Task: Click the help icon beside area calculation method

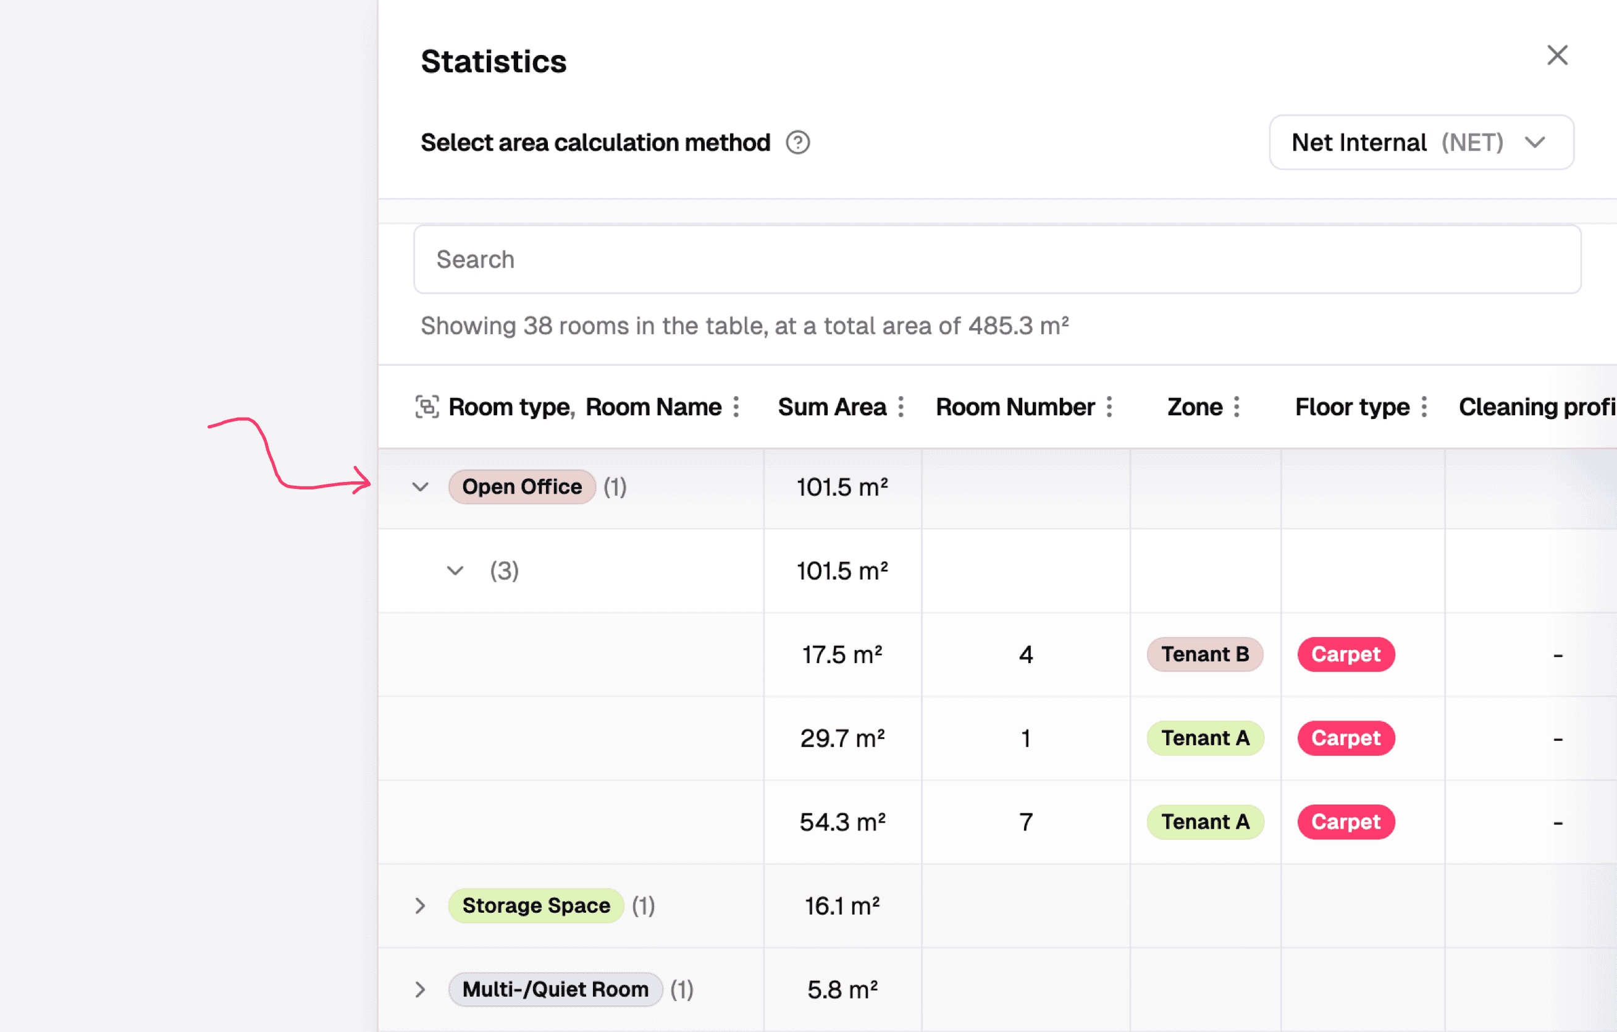Action: coord(798,142)
